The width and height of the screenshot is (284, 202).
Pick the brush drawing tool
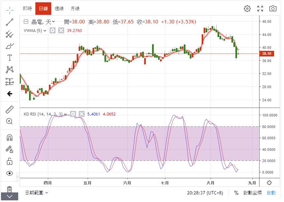point(10,46)
